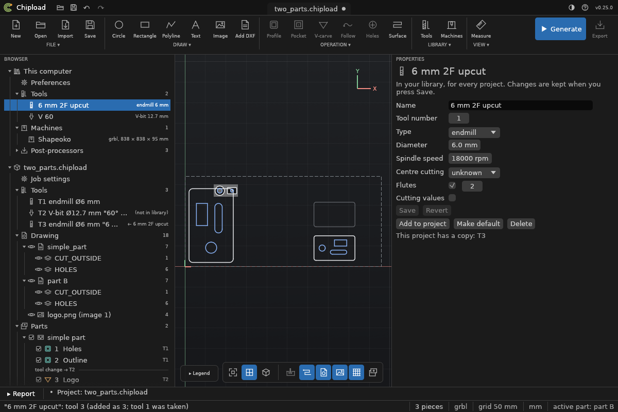Click the Spindle speed 18000 rpm field
Screen dimensions: 618x412
point(470,159)
